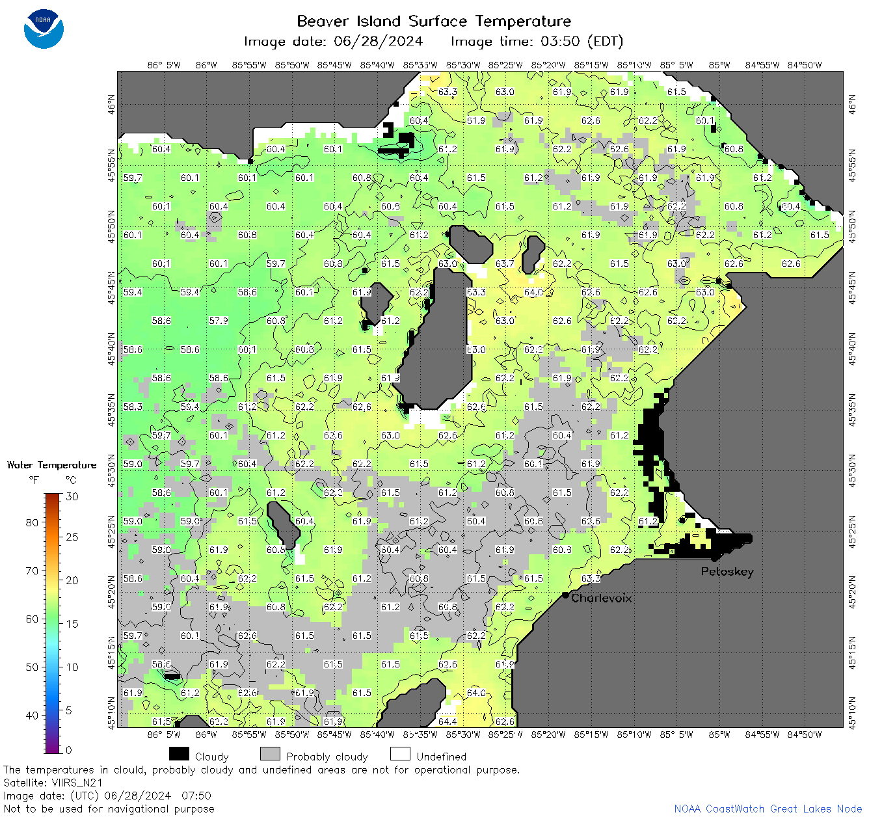Click the 'Water Temperature' scale heading
The width and height of the screenshot is (869, 819).
(51, 465)
